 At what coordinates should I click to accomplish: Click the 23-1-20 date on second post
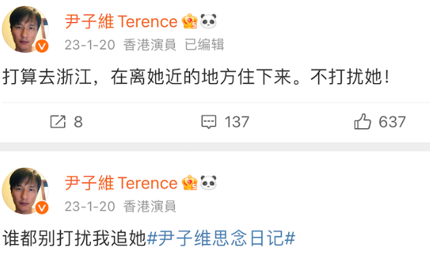[x=90, y=206]
